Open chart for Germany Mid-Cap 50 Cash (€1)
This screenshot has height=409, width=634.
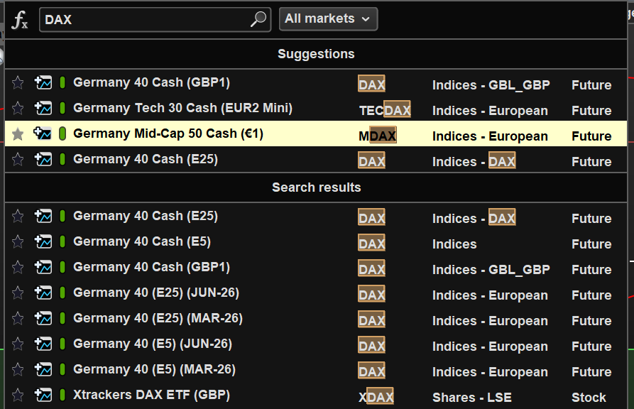point(43,133)
